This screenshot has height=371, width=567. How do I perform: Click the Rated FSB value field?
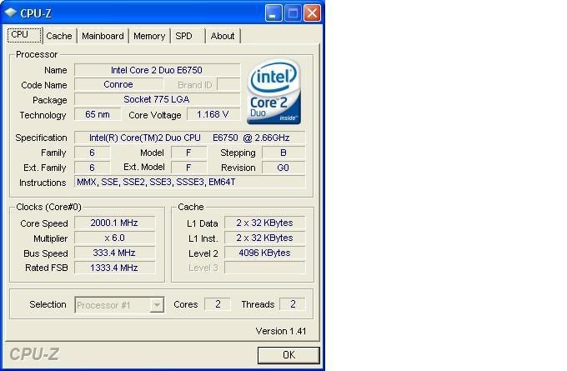pyautogui.click(x=115, y=268)
